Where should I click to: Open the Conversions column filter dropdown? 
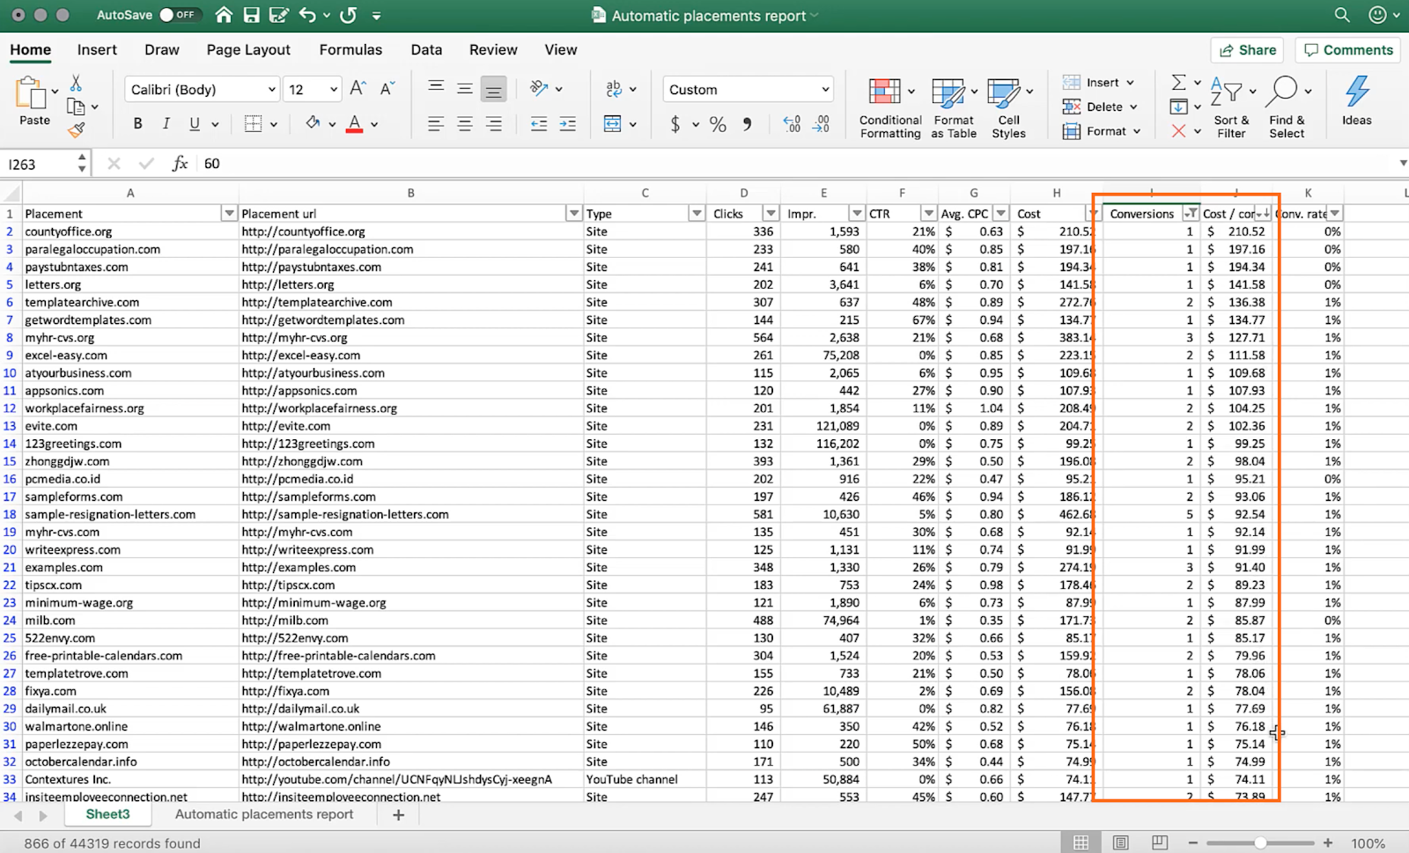pos(1191,213)
